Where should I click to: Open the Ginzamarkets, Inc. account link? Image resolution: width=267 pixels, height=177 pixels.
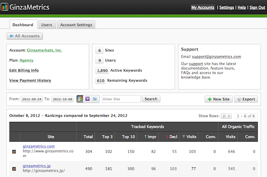[x=44, y=50]
